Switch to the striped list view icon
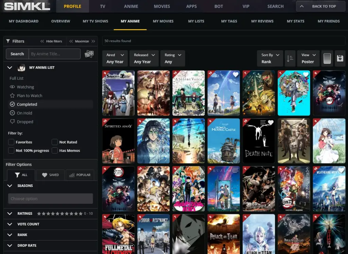348x254 pixels. pyautogui.click(x=327, y=58)
